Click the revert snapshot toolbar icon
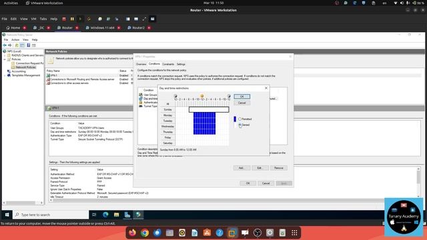 108,19
